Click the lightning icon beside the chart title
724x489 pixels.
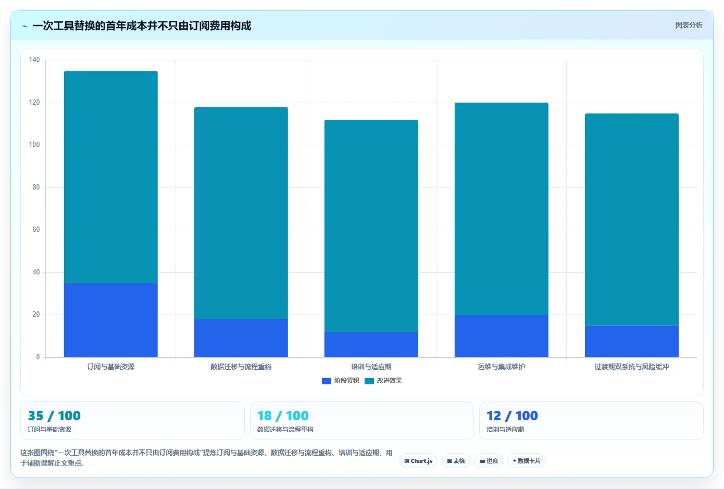point(24,26)
